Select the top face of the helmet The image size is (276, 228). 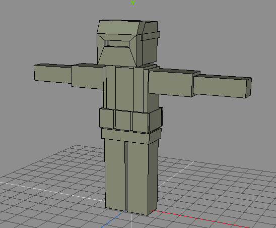pyautogui.click(x=119, y=27)
